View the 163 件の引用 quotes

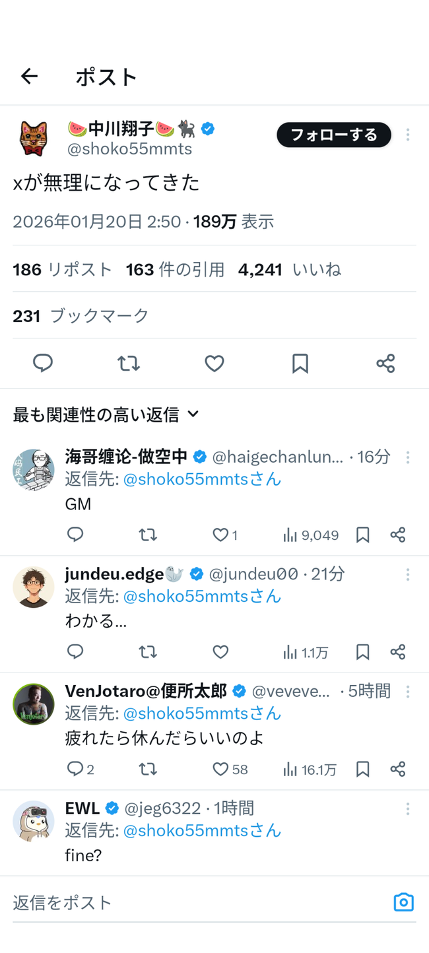(174, 269)
